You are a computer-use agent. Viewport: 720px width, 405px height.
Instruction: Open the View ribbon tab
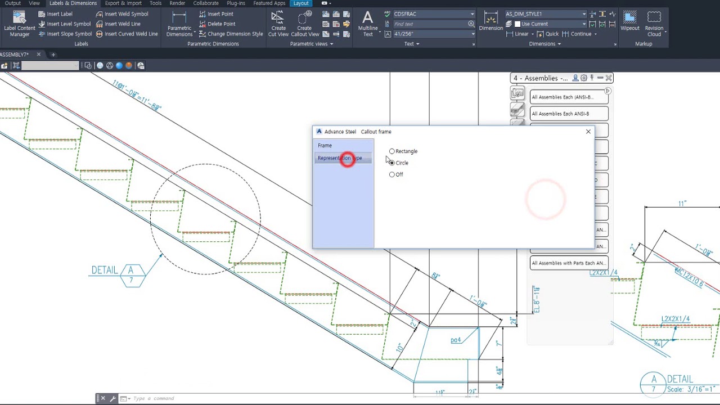(34, 3)
